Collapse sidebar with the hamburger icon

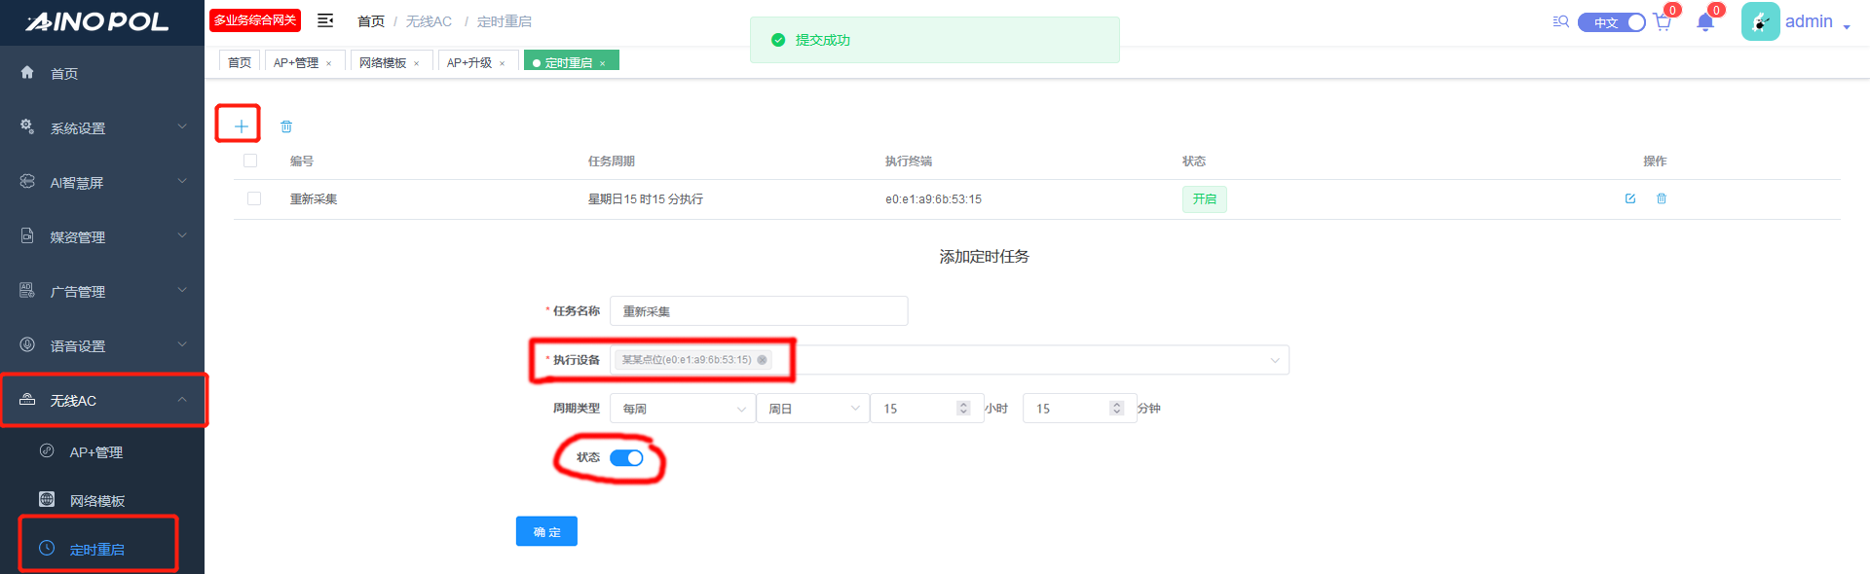325,20
